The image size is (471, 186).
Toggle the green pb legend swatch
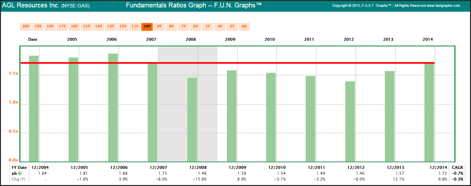coord(19,173)
